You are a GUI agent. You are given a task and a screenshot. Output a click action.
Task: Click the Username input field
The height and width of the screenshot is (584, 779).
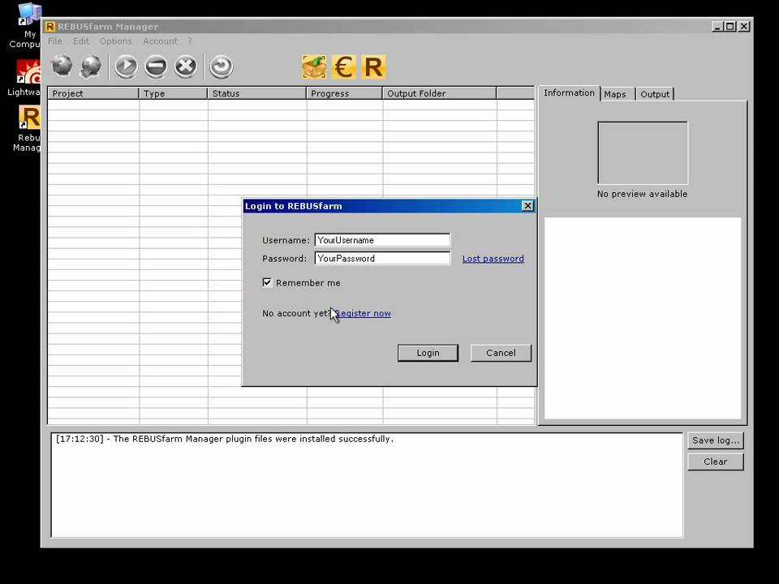382,240
